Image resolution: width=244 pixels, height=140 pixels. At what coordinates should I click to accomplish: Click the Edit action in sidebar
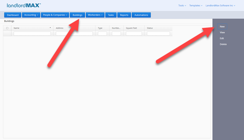[222, 38]
